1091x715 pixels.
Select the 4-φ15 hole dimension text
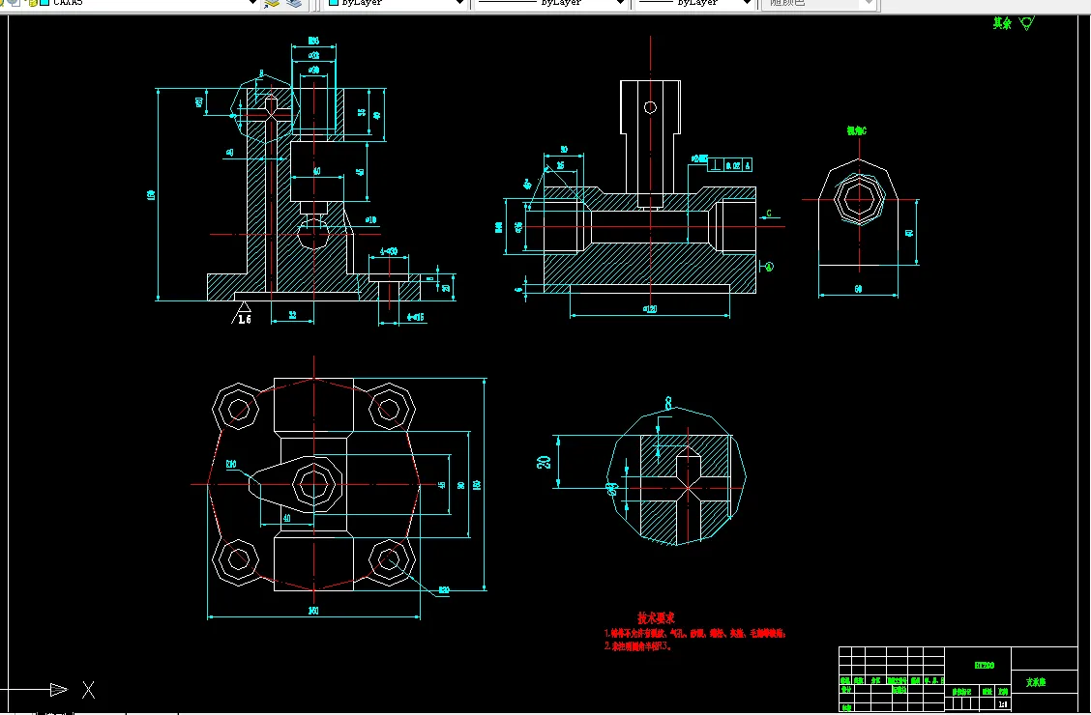[x=415, y=317]
